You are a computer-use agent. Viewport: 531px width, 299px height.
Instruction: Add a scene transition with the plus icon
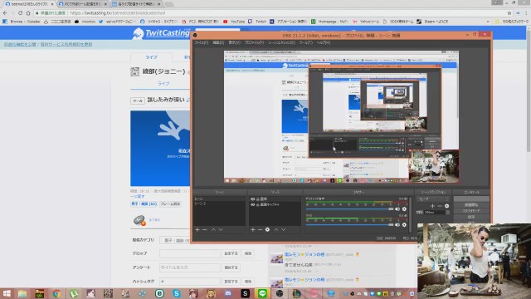pos(432,206)
